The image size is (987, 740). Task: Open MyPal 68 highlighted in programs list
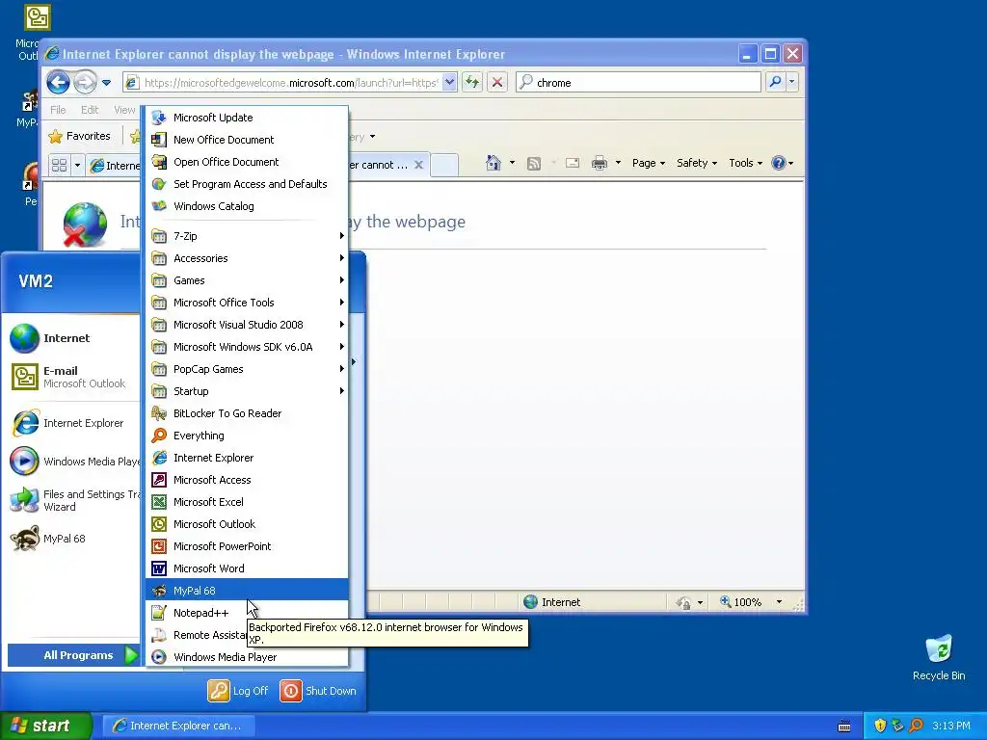(x=247, y=591)
